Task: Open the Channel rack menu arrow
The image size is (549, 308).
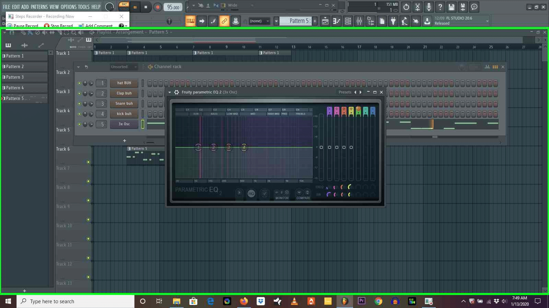Action: [x=79, y=67]
